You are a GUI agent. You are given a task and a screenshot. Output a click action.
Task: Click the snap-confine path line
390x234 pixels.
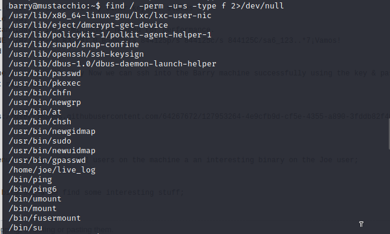click(74, 45)
